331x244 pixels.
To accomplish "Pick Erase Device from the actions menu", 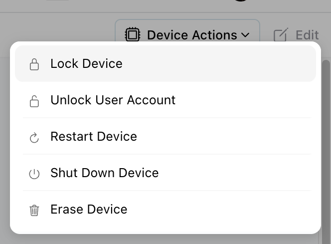I will pos(89,210).
